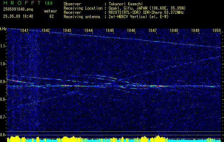Click time marker 1846

point(131,31)
